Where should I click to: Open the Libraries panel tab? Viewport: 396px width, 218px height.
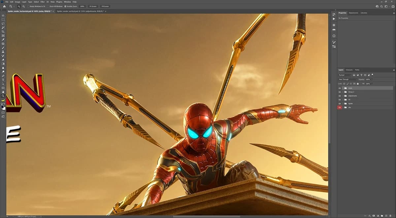click(364, 13)
